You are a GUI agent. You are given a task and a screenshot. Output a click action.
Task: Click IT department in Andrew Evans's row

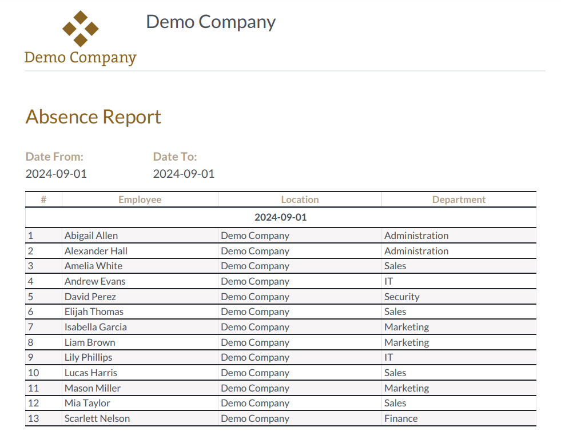[x=388, y=281]
